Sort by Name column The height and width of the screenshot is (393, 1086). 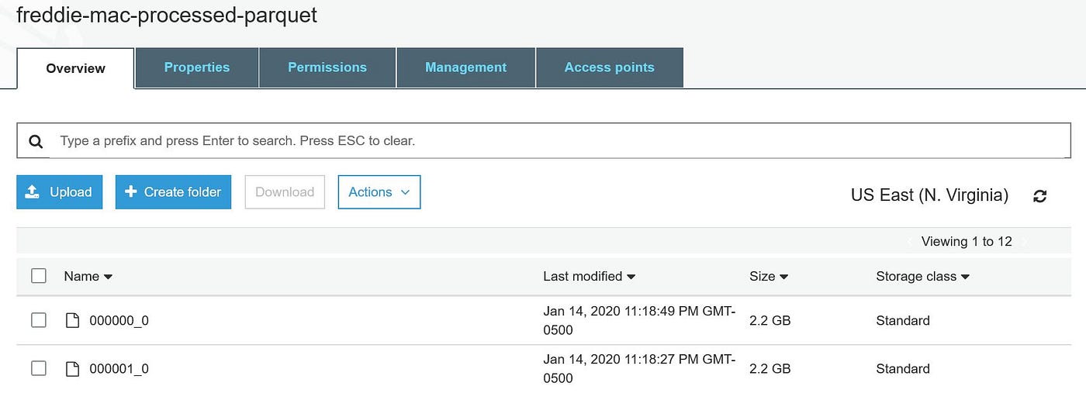[88, 276]
